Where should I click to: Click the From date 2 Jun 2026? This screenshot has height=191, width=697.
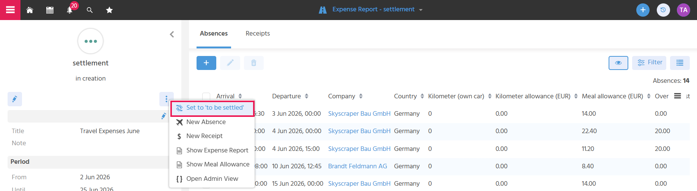point(95,177)
